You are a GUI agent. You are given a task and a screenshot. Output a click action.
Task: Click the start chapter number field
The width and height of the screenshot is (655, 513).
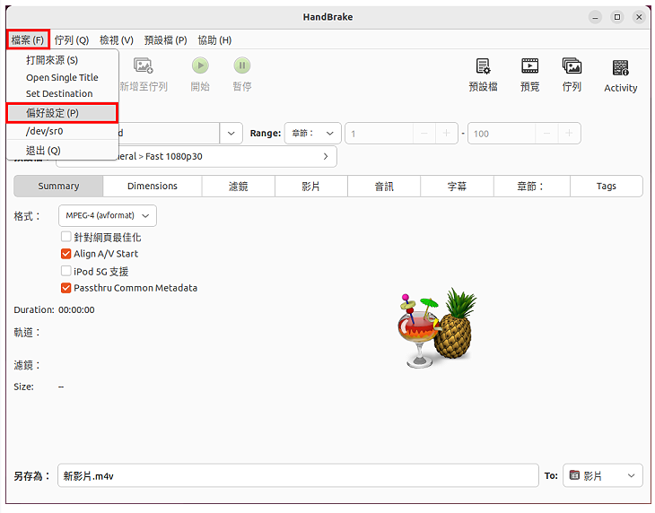380,134
